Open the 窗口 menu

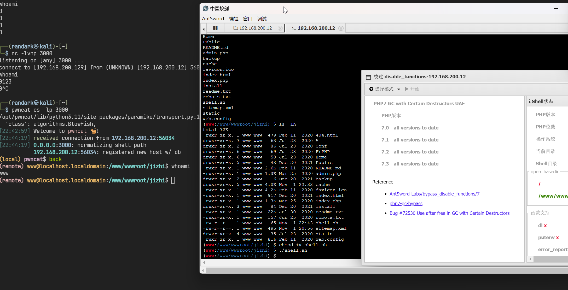[x=248, y=19]
